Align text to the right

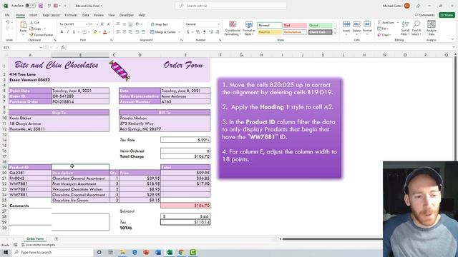(x=130, y=31)
